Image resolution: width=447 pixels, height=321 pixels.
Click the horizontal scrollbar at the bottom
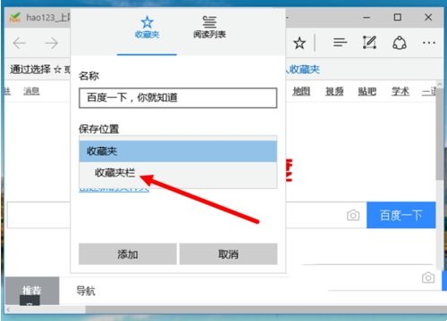pyautogui.click(x=266, y=309)
